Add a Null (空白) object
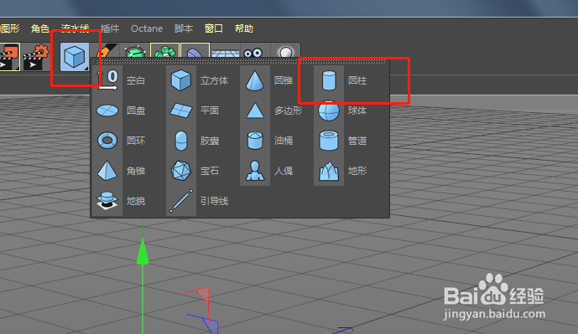Image resolution: width=578 pixels, height=334 pixels. click(x=122, y=80)
